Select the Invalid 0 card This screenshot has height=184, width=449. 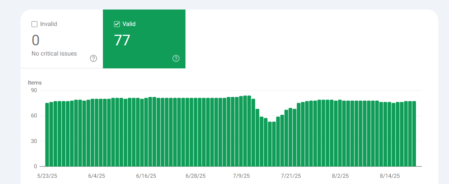[x=62, y=39]
